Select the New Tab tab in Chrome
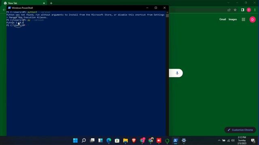Image resolution: width=259 pixels, height=145 pixels. 24,3
